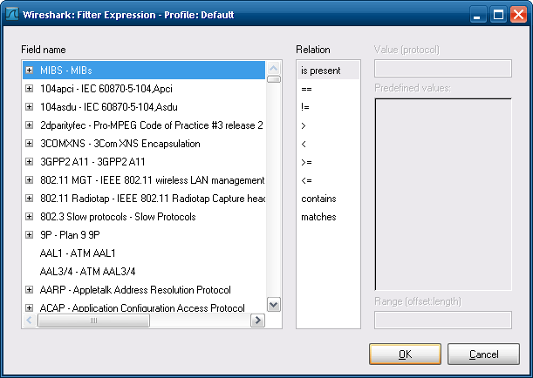The width and height of the screenshot is (533, 378).
Task: Select AAL1 - ATM AAL1 field
Action: pyautogui.click(x=78, y=253)
